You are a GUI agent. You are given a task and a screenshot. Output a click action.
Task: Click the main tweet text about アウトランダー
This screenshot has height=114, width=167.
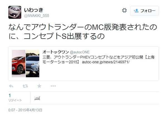pos(83,32)
